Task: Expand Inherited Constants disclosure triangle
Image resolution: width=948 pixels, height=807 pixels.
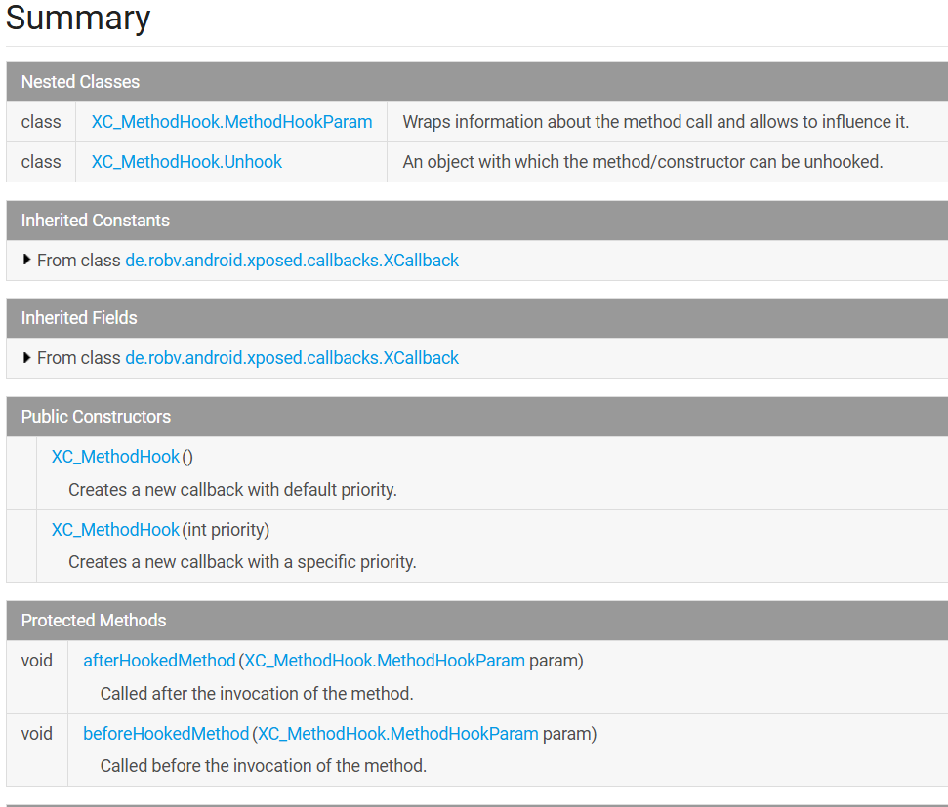Action: point(26,260)
